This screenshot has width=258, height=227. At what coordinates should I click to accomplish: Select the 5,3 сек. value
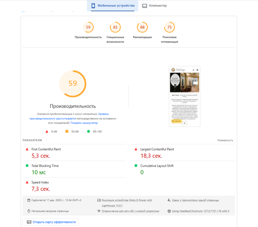coord(41,156)
